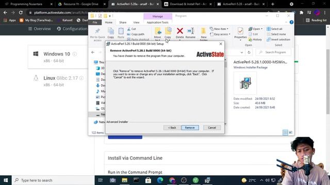
Task: Open Microsoft Edge from taskbar
Action: coord(160,180)
